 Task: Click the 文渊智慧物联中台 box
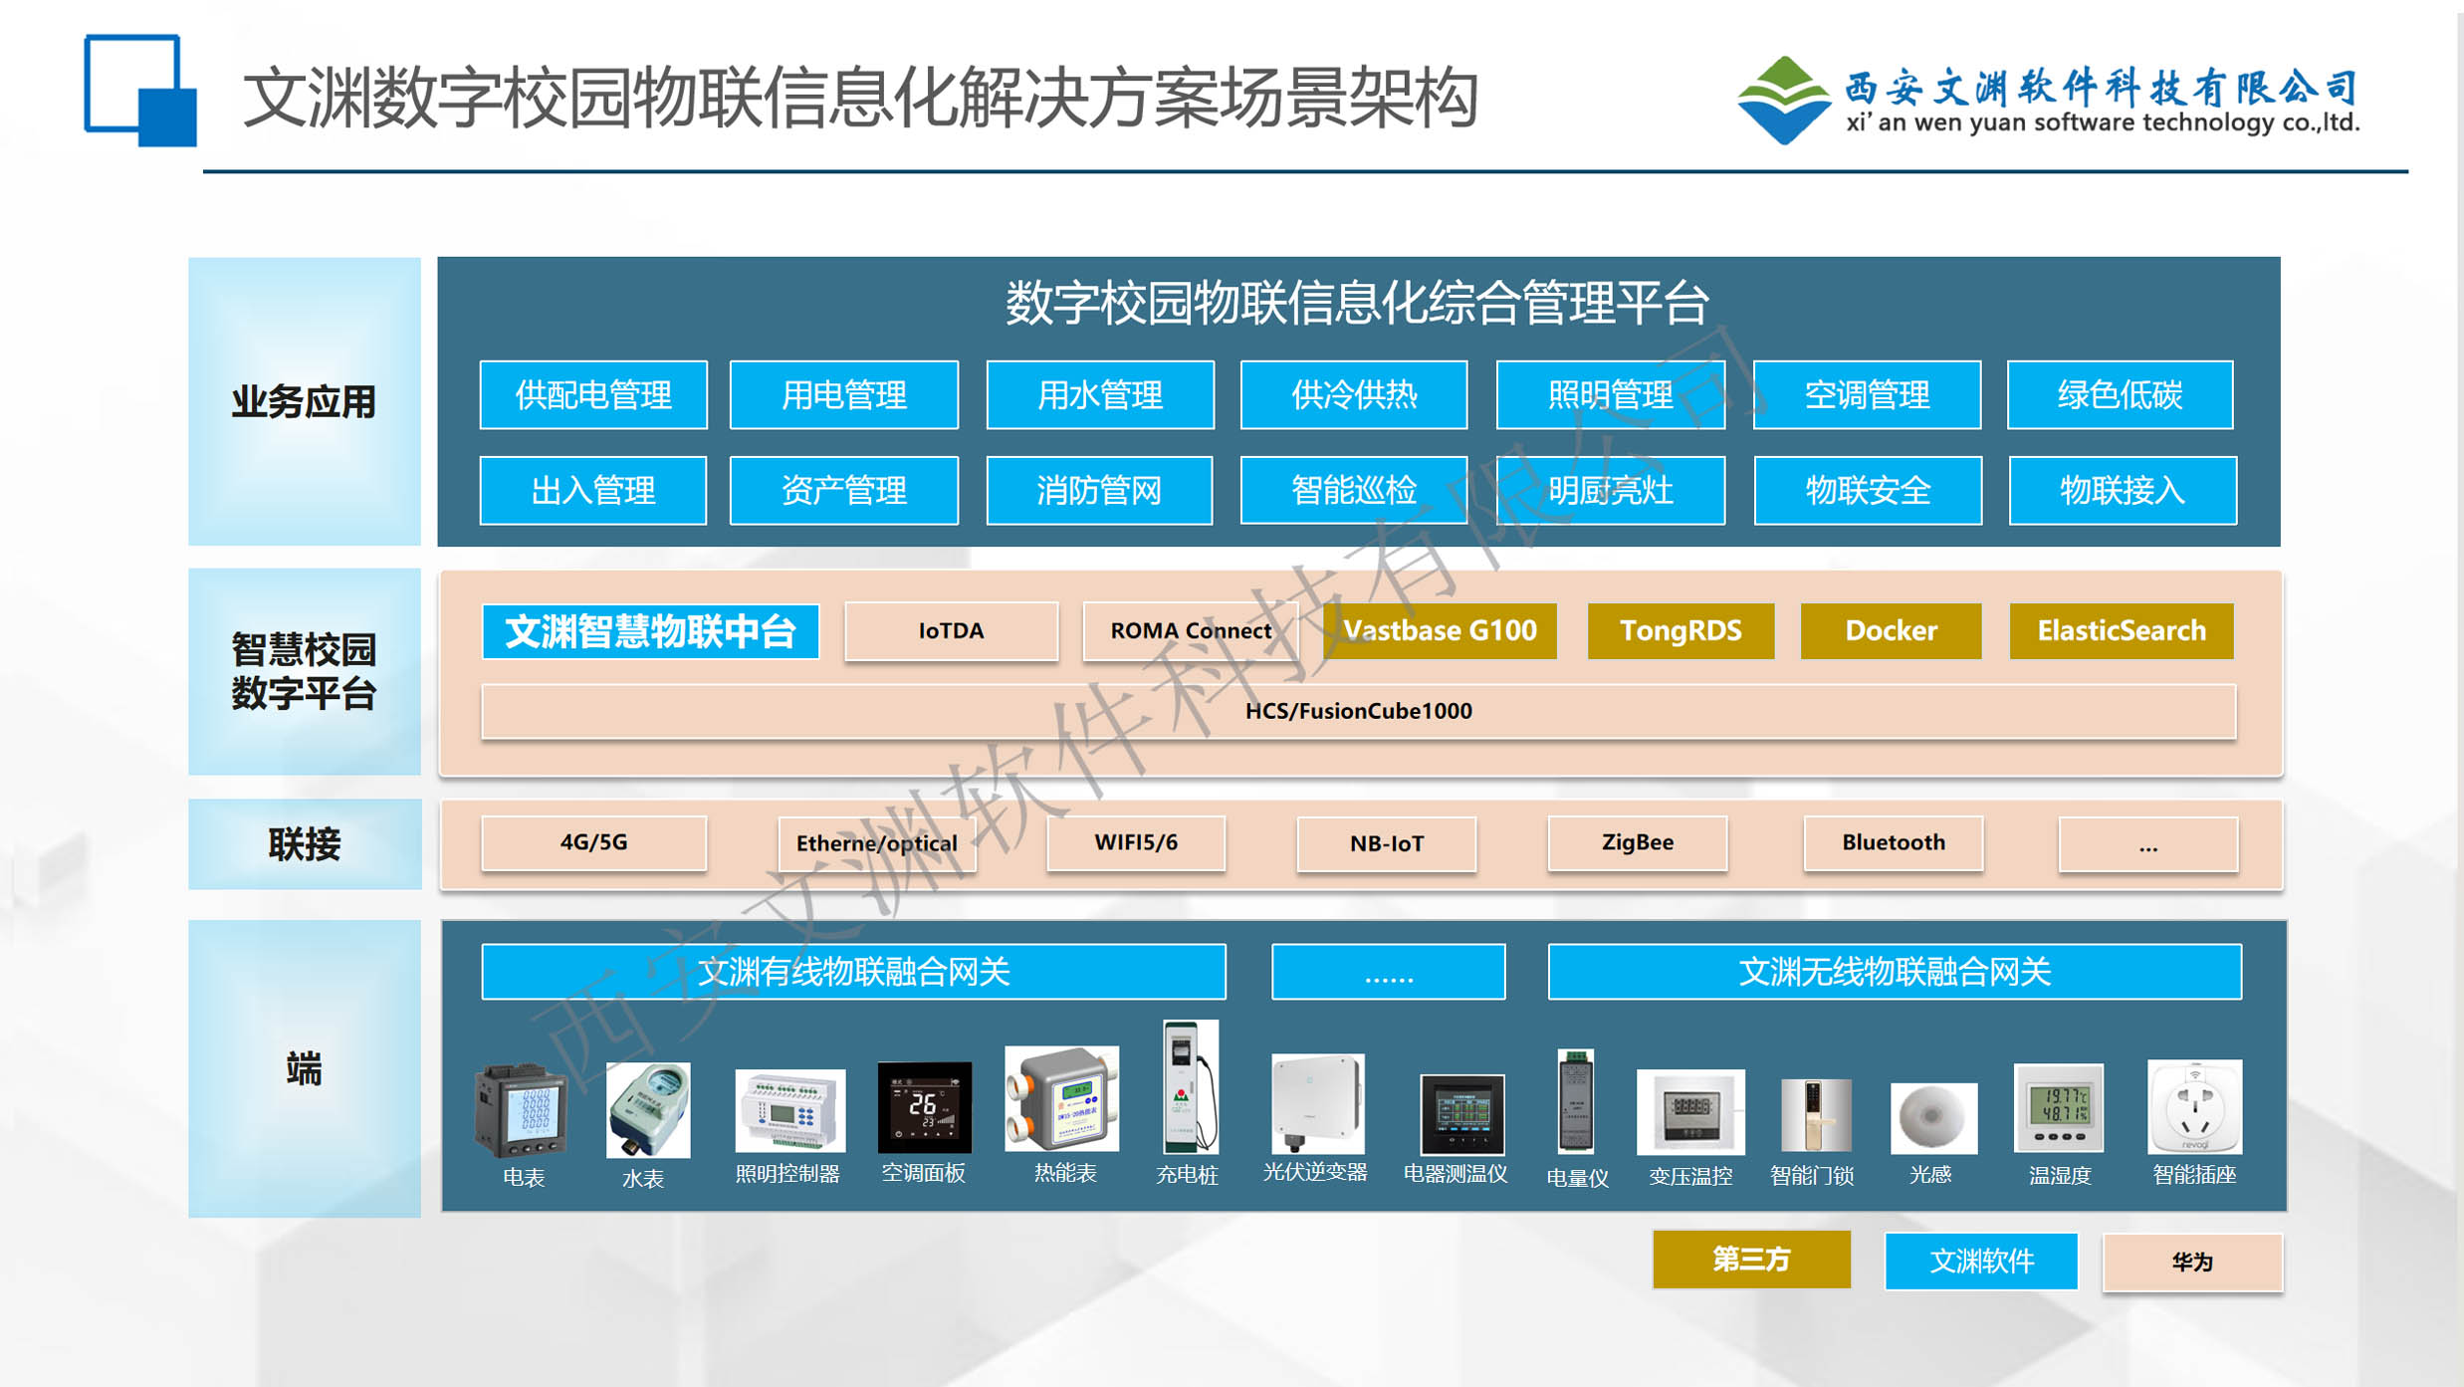[651, 631]
